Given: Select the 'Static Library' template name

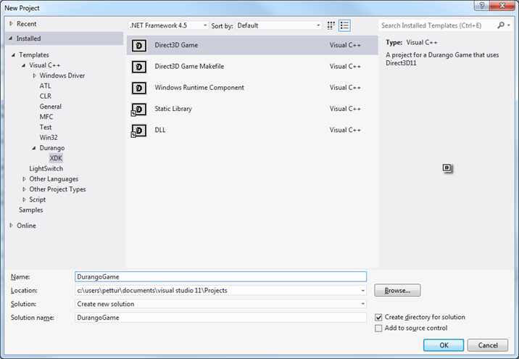Looking at the screenshot, I should click(x=173, y=109).
